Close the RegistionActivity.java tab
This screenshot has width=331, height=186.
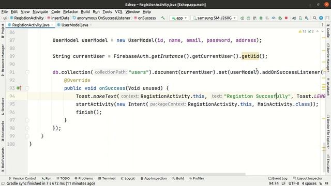point(52,25)
